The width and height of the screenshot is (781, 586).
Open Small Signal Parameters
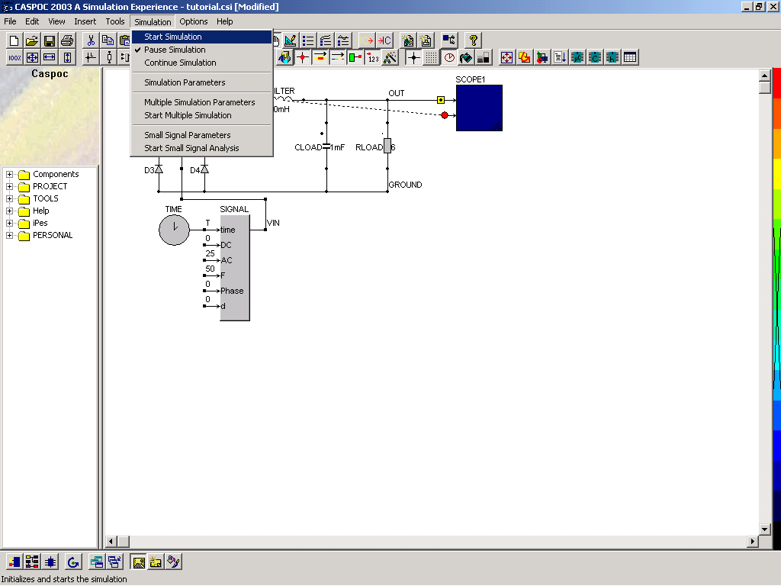[201, 136]
